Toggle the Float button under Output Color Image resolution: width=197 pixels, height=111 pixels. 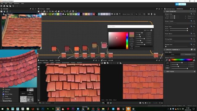point(167,65)
